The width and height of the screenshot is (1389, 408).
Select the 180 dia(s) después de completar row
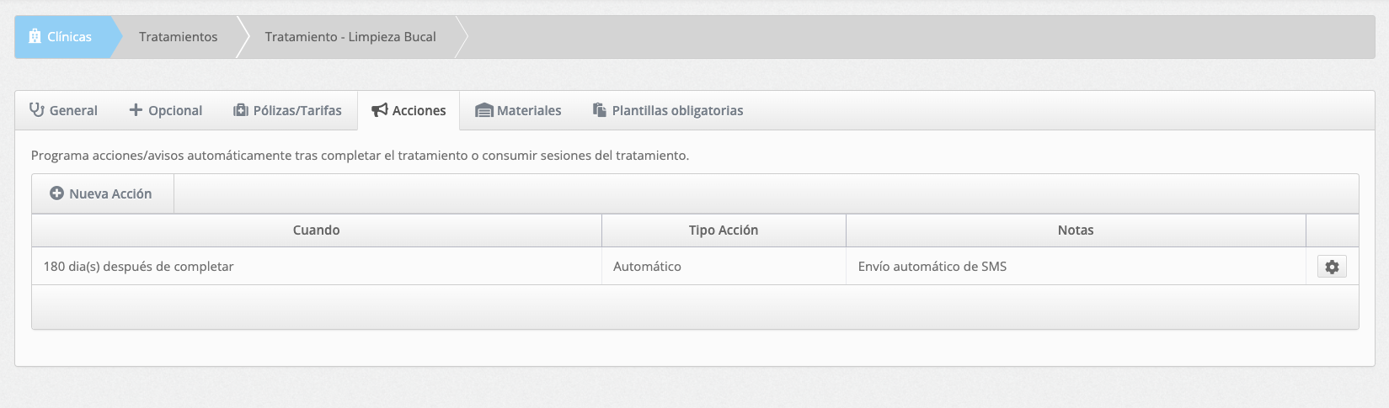point(695,267)
